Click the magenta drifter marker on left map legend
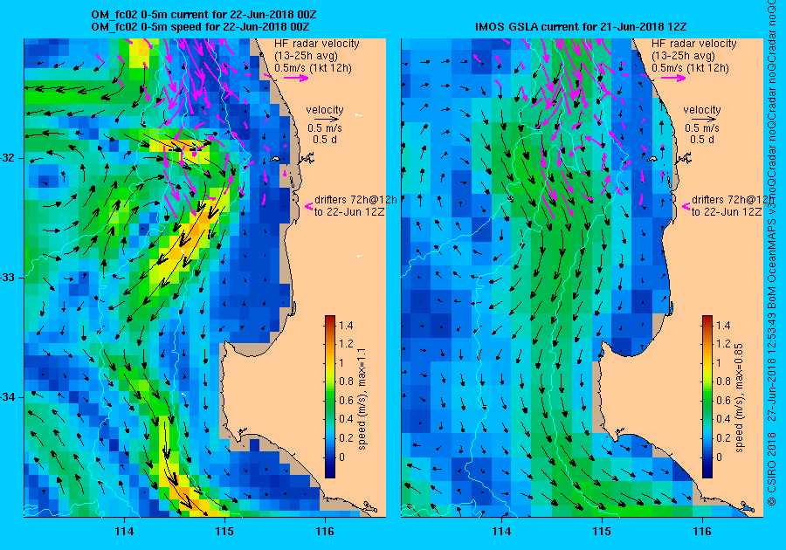This screenshot has width=786, height=550. (x=309, y=206)
